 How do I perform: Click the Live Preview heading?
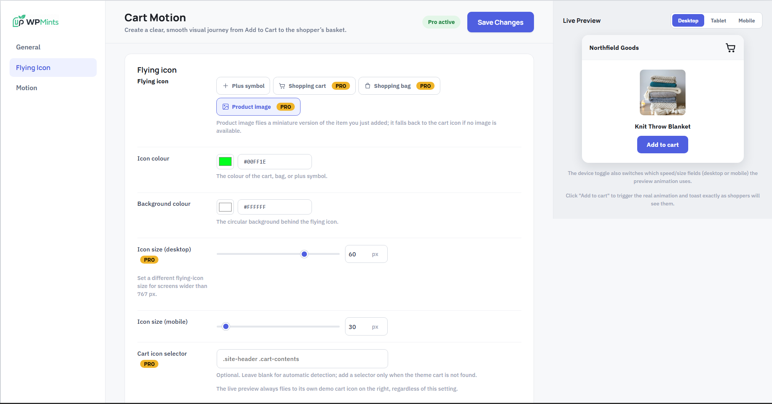tap(582, 21)
